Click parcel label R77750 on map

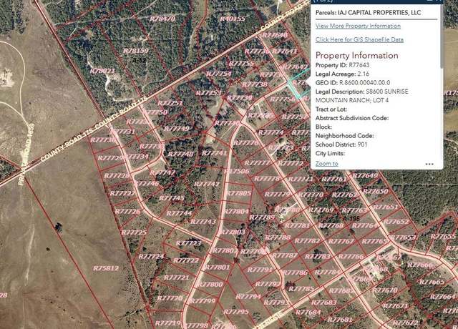tap(156, 112)
